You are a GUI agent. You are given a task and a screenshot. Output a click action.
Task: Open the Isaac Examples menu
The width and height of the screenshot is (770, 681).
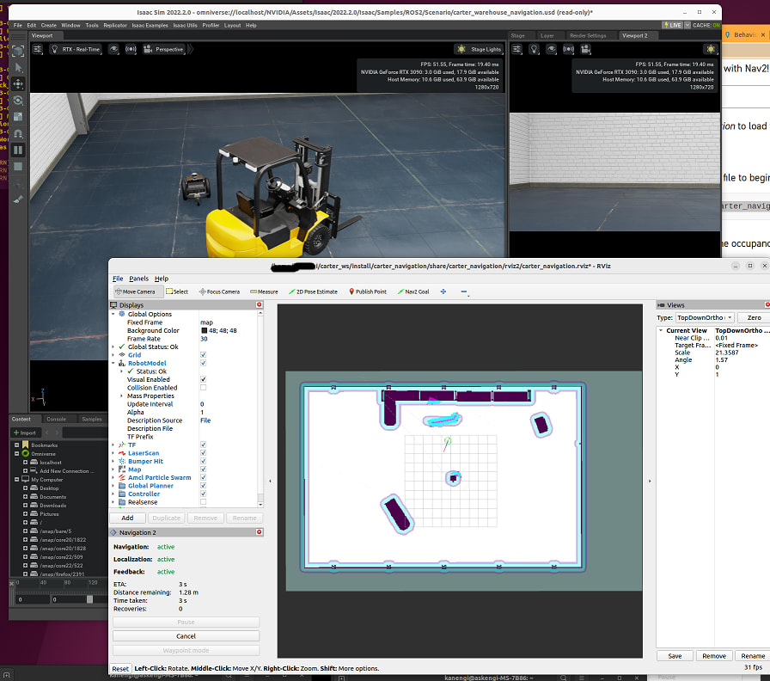coord(150,25)
